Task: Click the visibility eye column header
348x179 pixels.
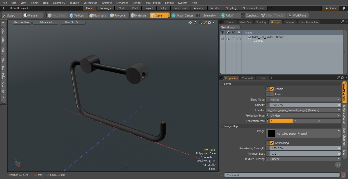Action: [x=223, y=32]
